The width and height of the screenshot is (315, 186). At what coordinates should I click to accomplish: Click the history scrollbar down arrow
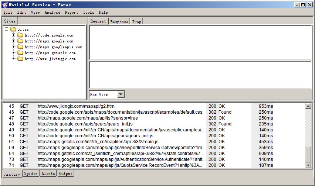308,165
